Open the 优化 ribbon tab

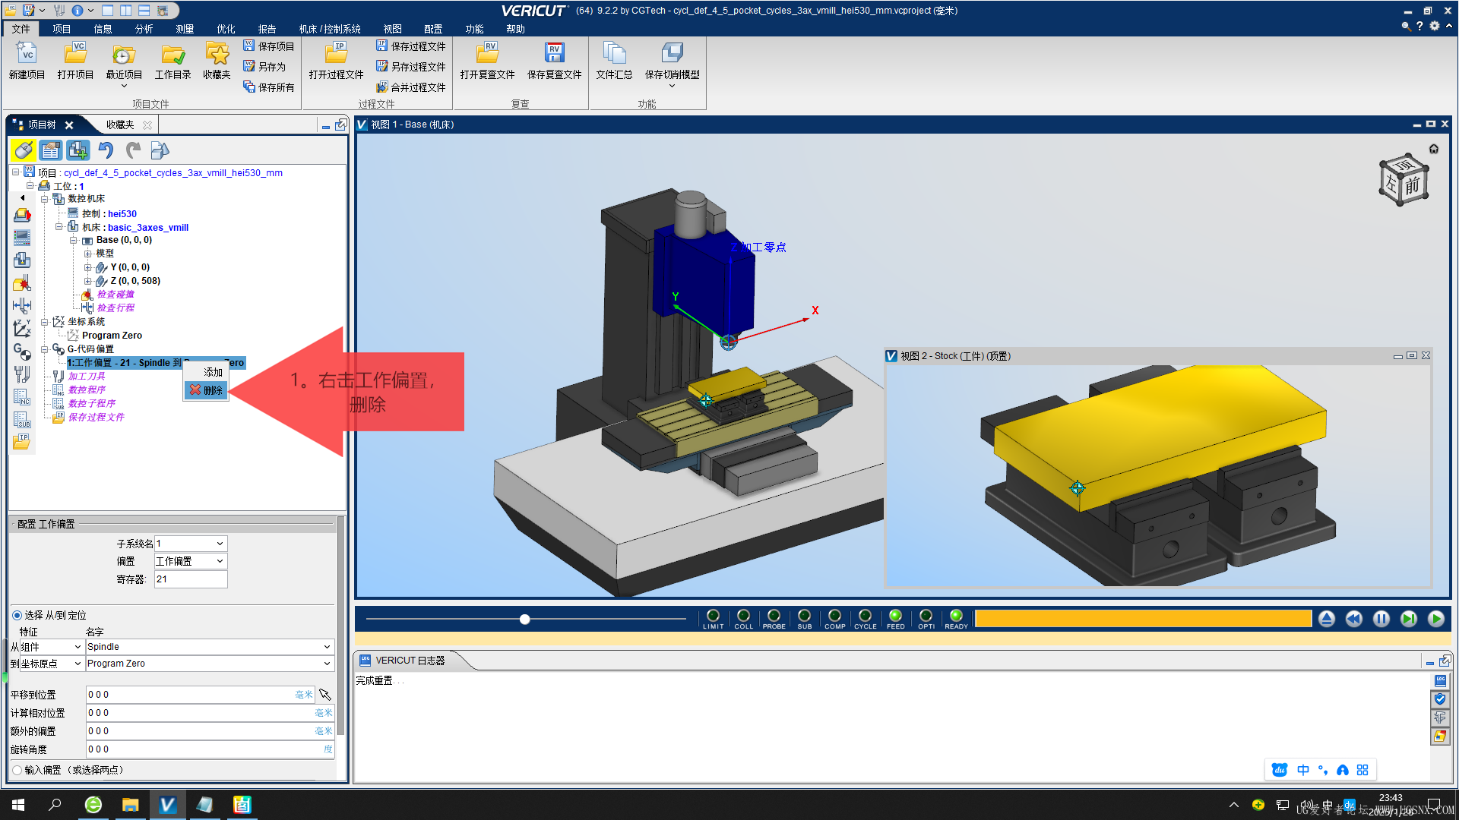[x=226, y=29]
